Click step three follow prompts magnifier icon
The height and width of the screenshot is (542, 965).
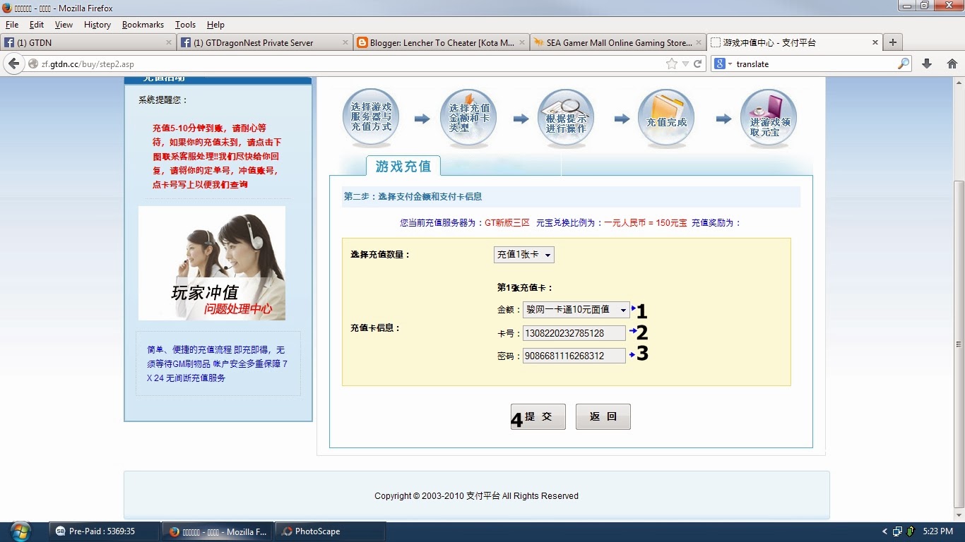(x=566, y=117)
